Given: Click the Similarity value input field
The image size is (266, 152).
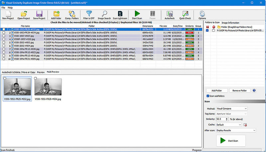Looking at the screenshot, I should (x=220, y=119).
